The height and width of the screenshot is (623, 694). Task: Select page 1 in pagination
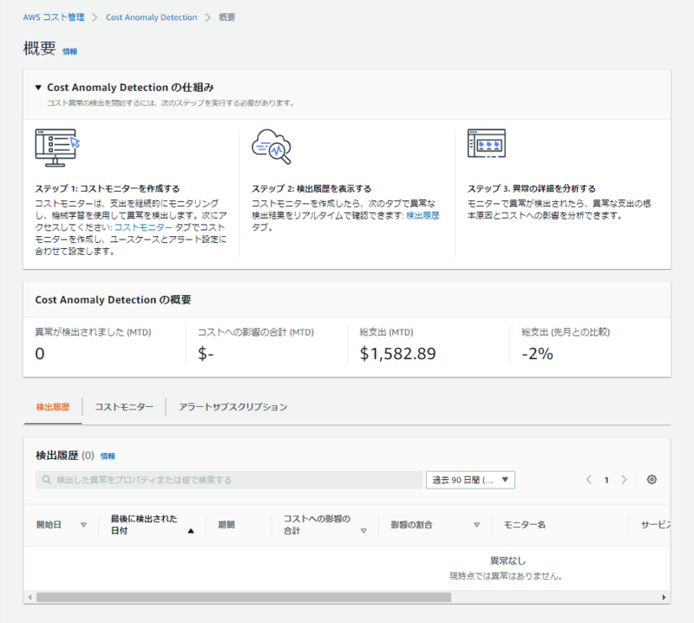pos(606,480)
